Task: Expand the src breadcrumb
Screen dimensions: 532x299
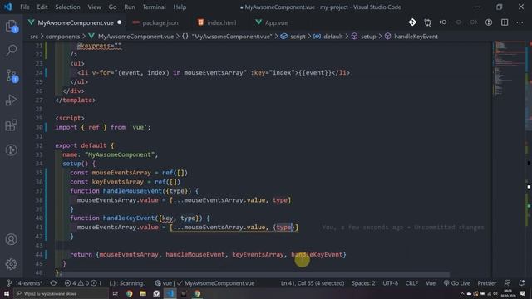Action: click(34, 37)
